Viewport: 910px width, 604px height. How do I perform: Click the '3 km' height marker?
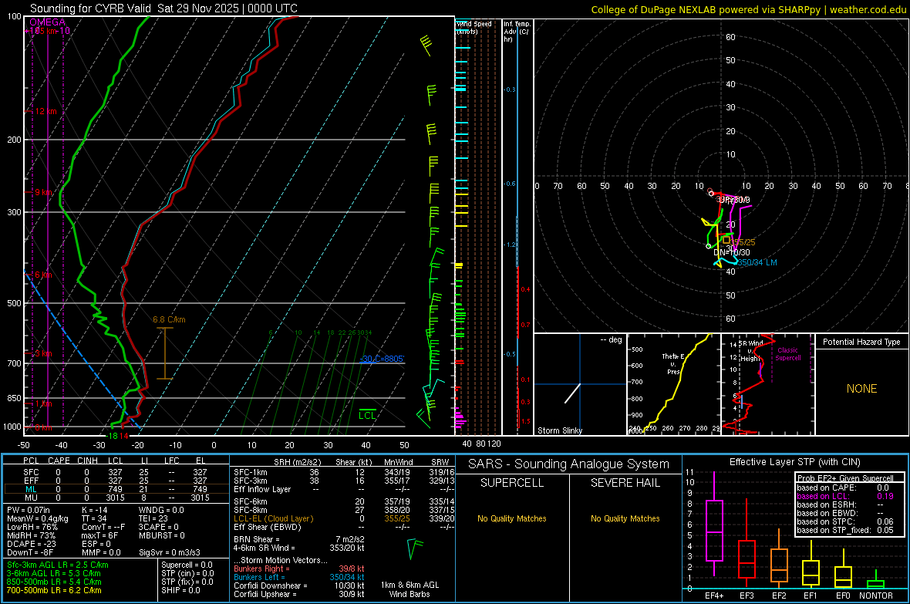(x=43, y=353)
